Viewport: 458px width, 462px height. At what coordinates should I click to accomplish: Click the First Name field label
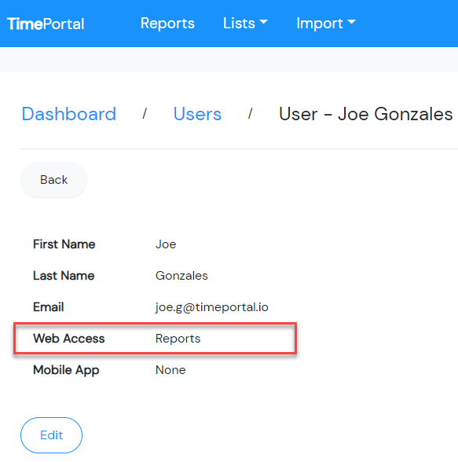tap(64, 244)
